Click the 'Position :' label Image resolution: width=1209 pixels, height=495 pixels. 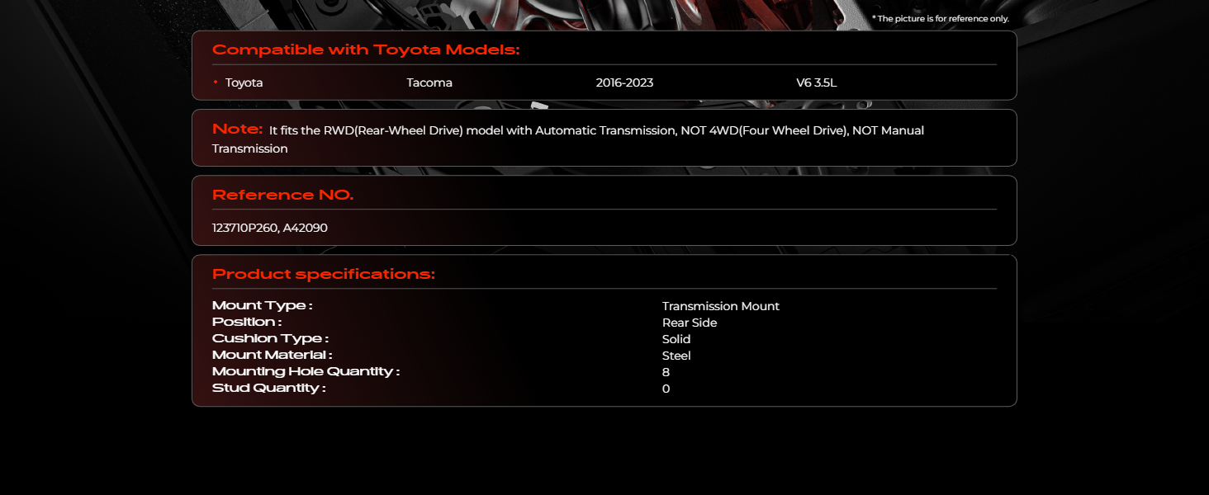[x=247, y=322]
